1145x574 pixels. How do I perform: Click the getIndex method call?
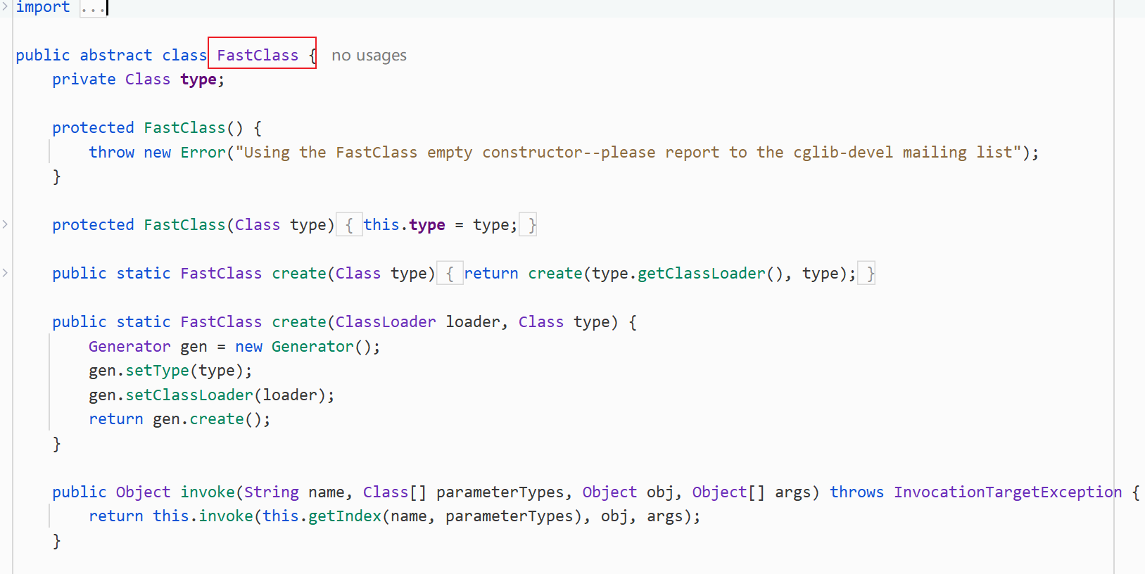coord(345,516)
